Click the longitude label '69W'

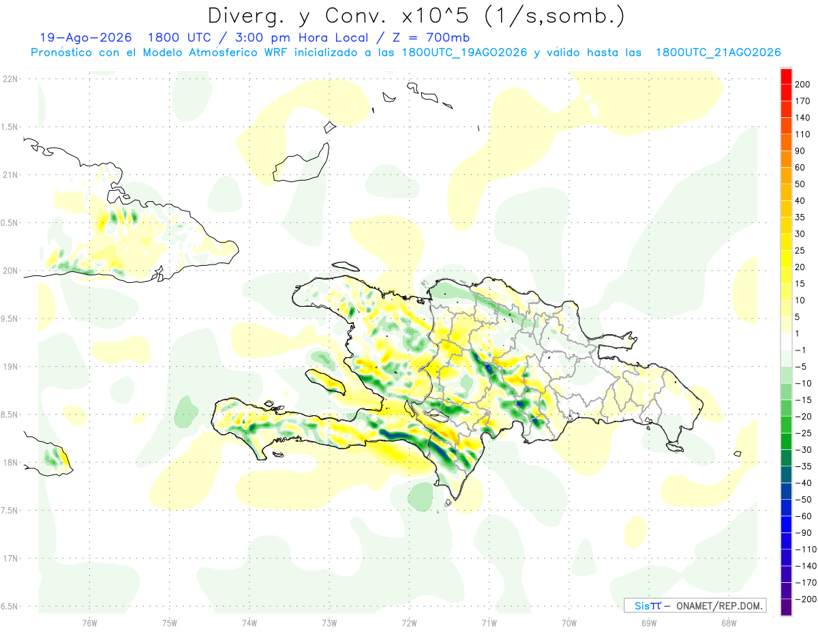[648, 622]
